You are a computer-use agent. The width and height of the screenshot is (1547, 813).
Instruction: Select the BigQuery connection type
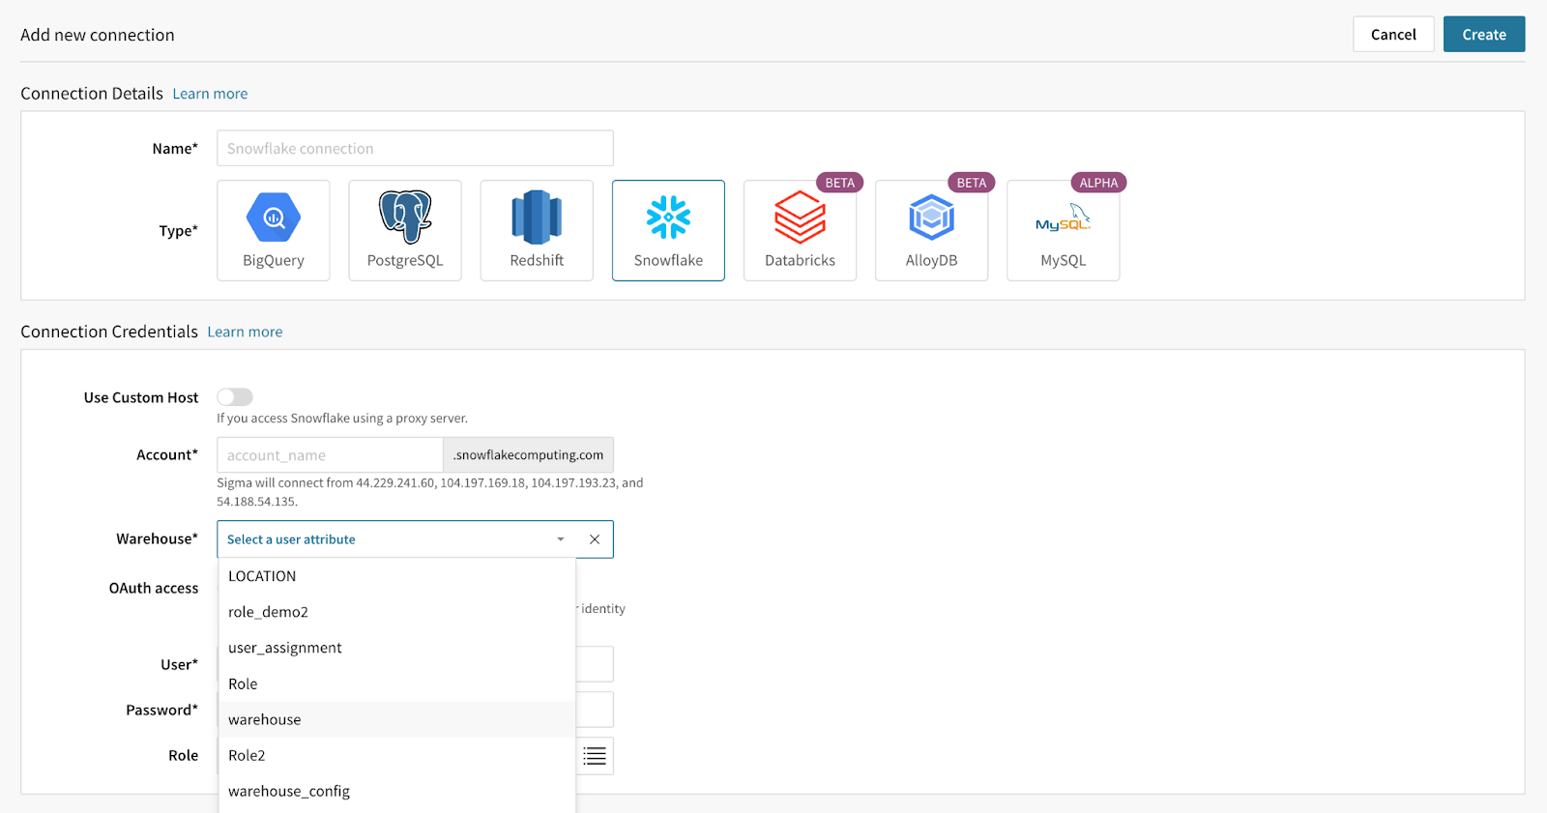pos(274,230)
